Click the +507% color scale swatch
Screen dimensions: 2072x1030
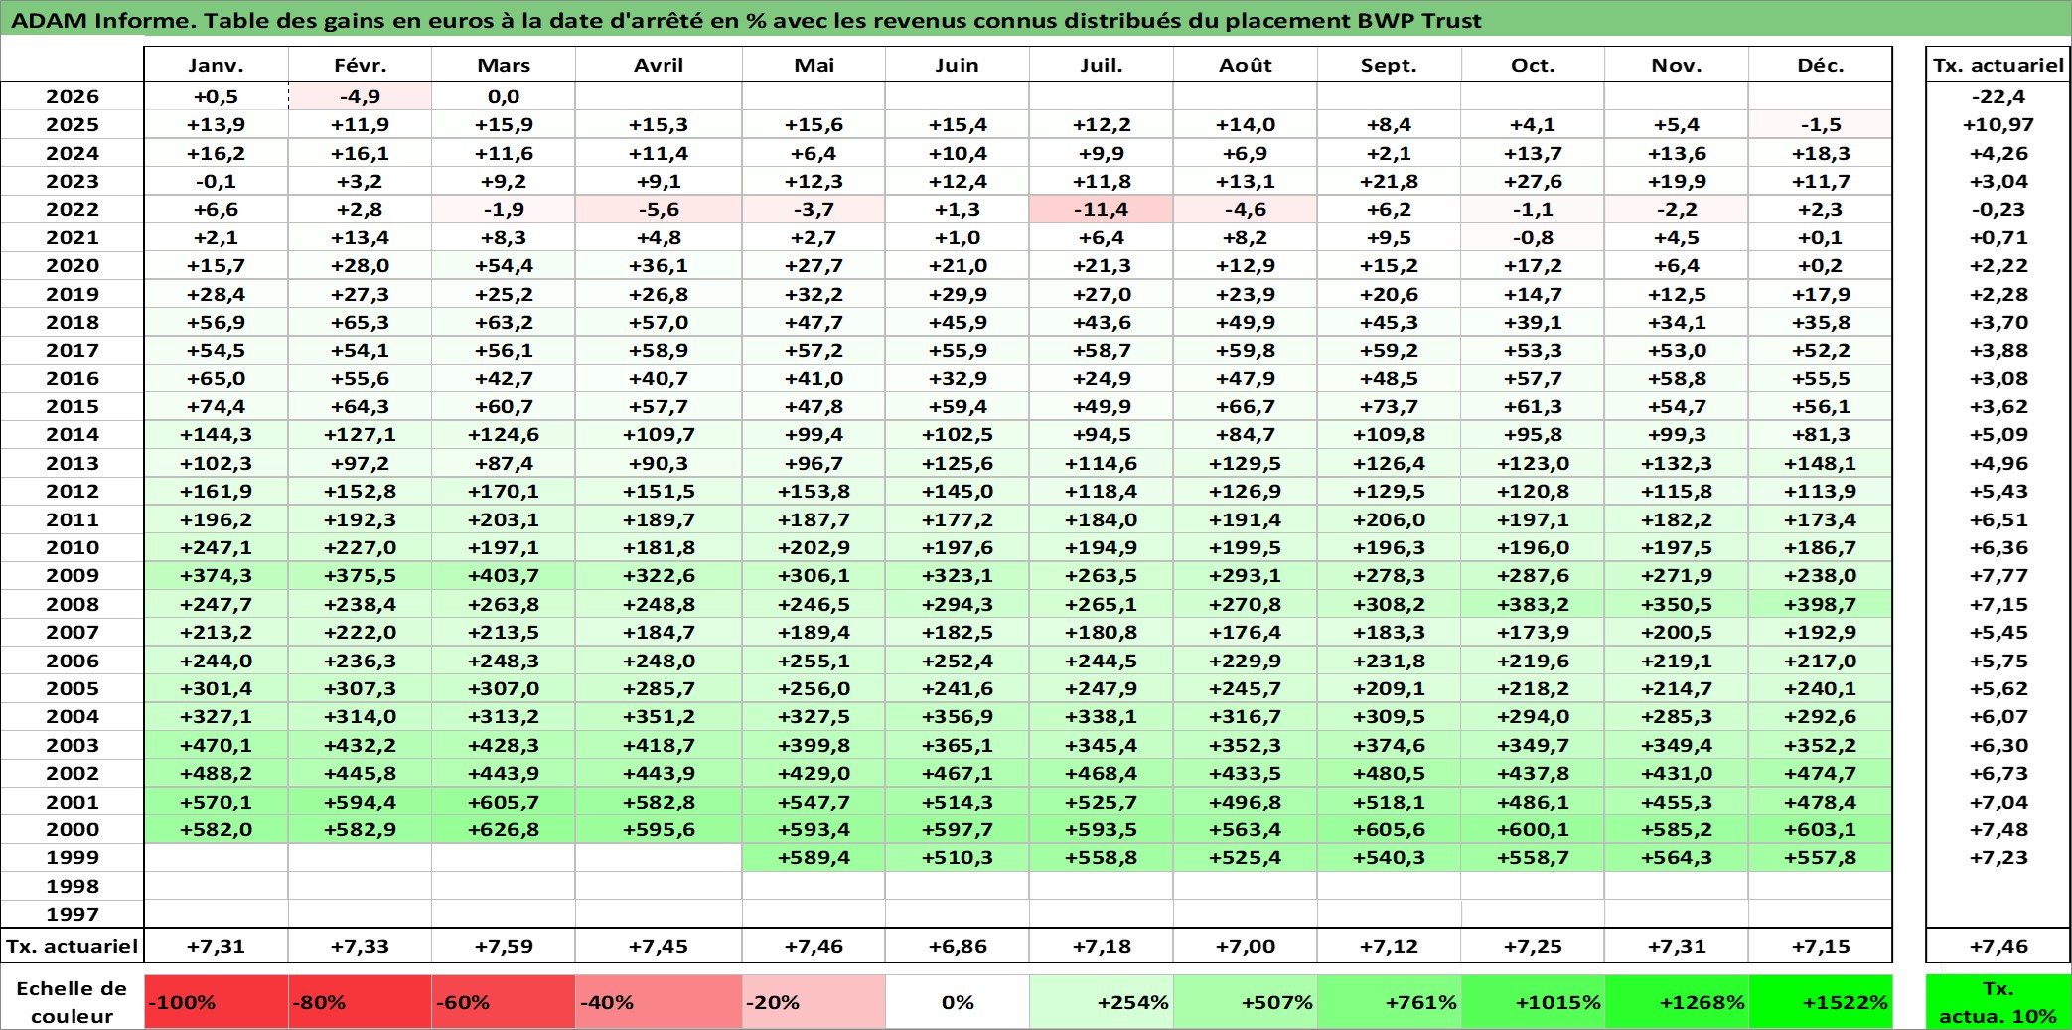point(1246,1002)
